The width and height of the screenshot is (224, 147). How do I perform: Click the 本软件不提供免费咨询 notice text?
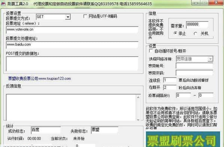tap(156, 29)
